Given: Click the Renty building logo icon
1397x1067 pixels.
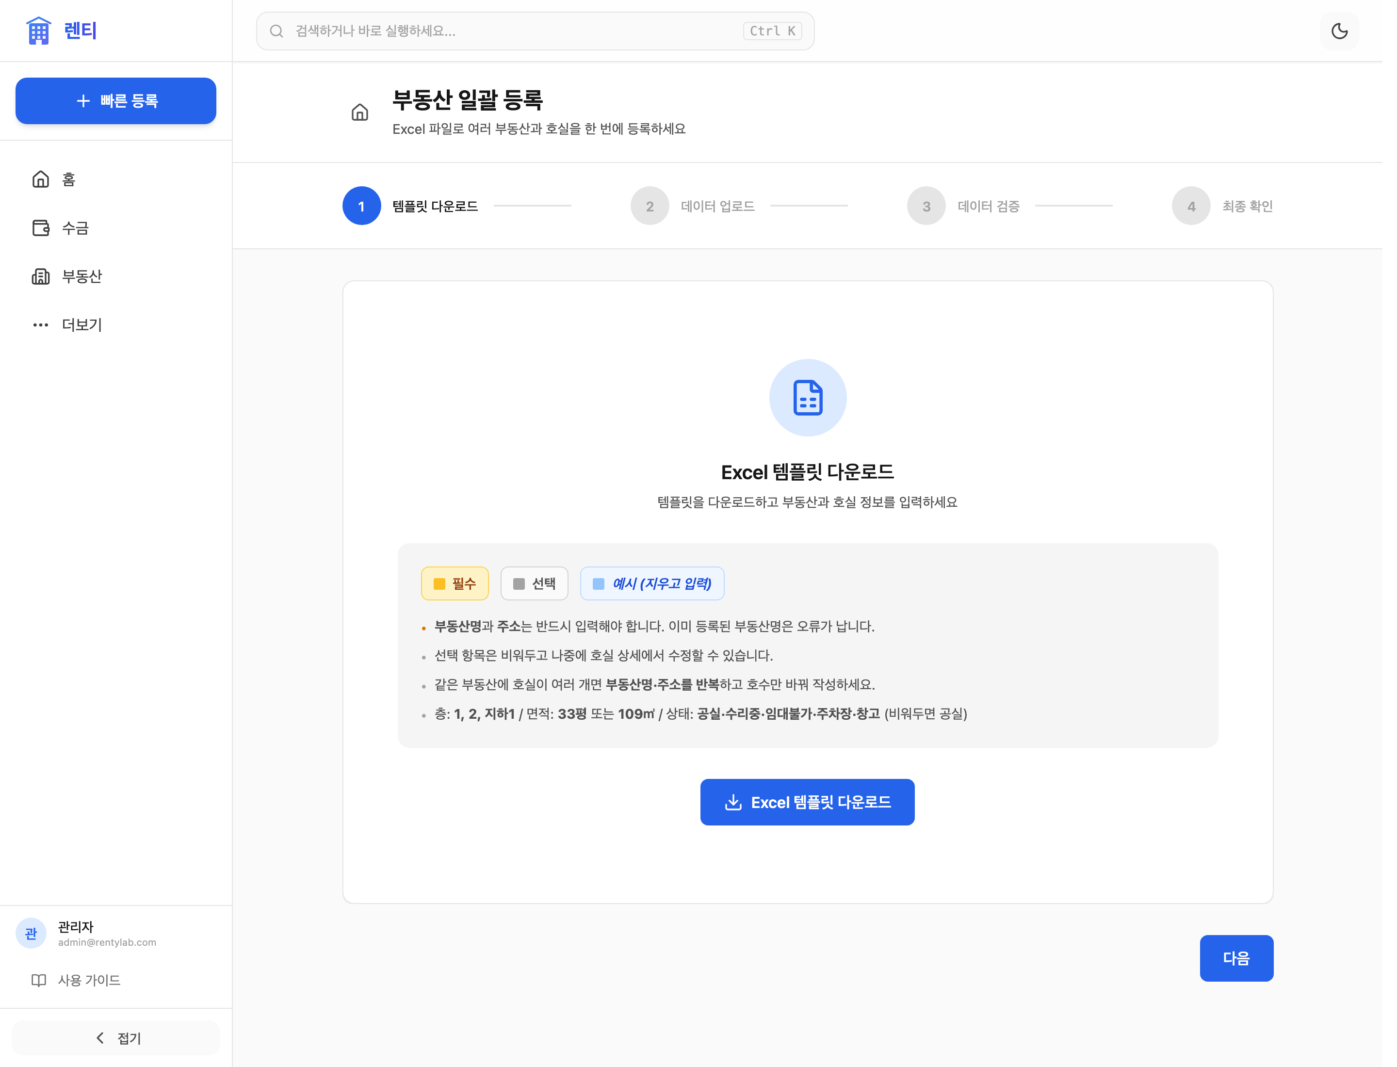Looking at the screenshot, I should (38, 31).
